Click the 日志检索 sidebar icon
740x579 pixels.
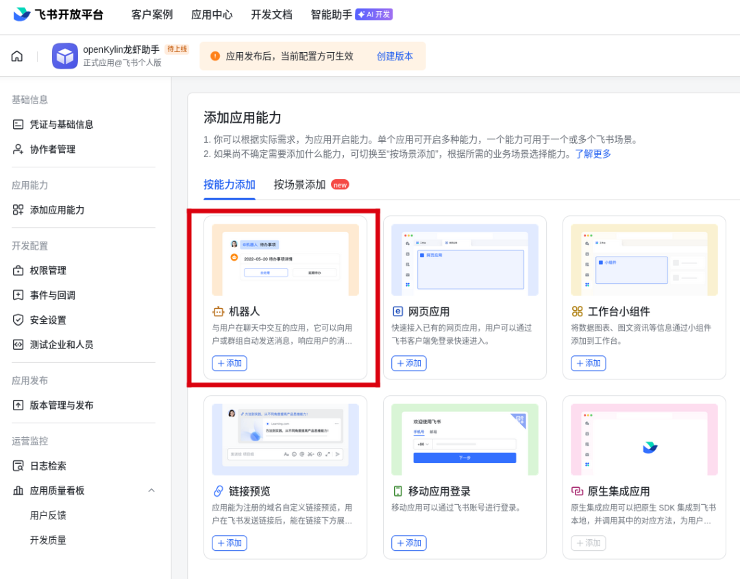[18, 466]
